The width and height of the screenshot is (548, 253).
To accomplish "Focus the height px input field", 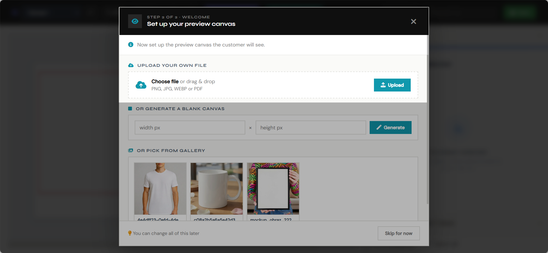I will coord(311,128).
